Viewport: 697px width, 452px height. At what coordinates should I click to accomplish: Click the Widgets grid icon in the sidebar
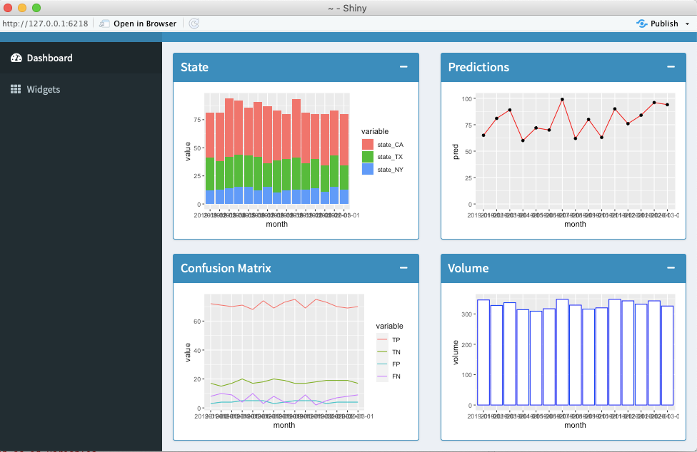(16, 89)
